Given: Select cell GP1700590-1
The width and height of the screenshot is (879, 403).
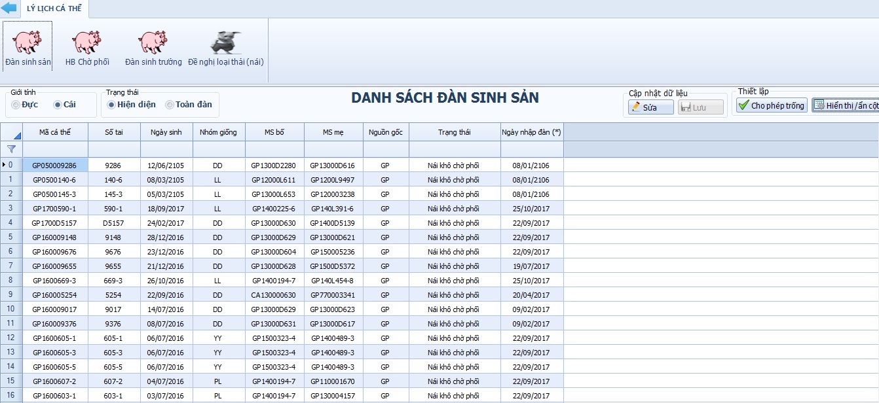Looking at the screenshot, I should pyautogui.click(x=55, y=209).
